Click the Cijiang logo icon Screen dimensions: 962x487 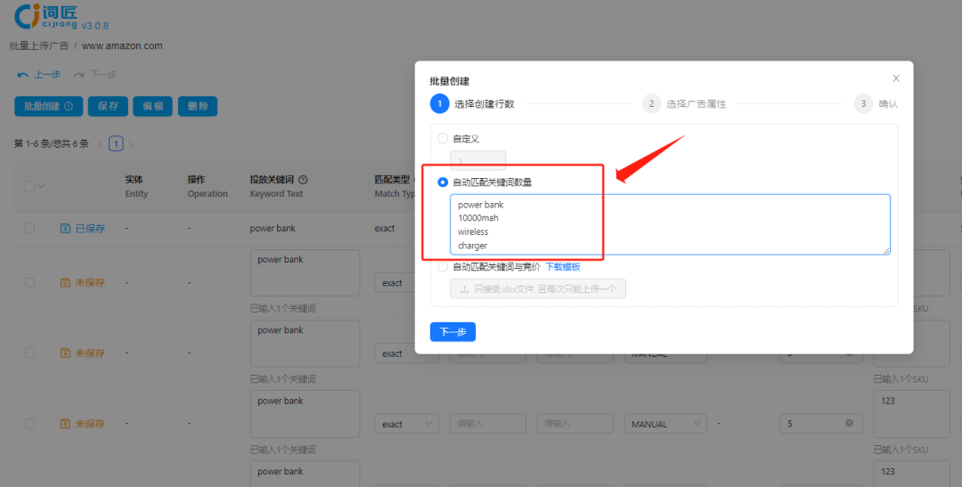28,15
